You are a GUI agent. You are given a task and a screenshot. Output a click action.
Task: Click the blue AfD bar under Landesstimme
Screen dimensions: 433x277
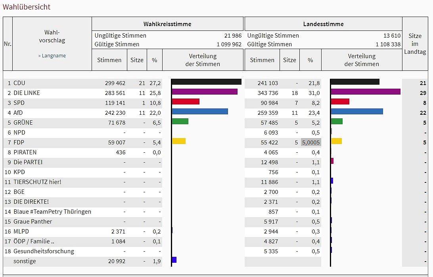(x=357, y=112)
